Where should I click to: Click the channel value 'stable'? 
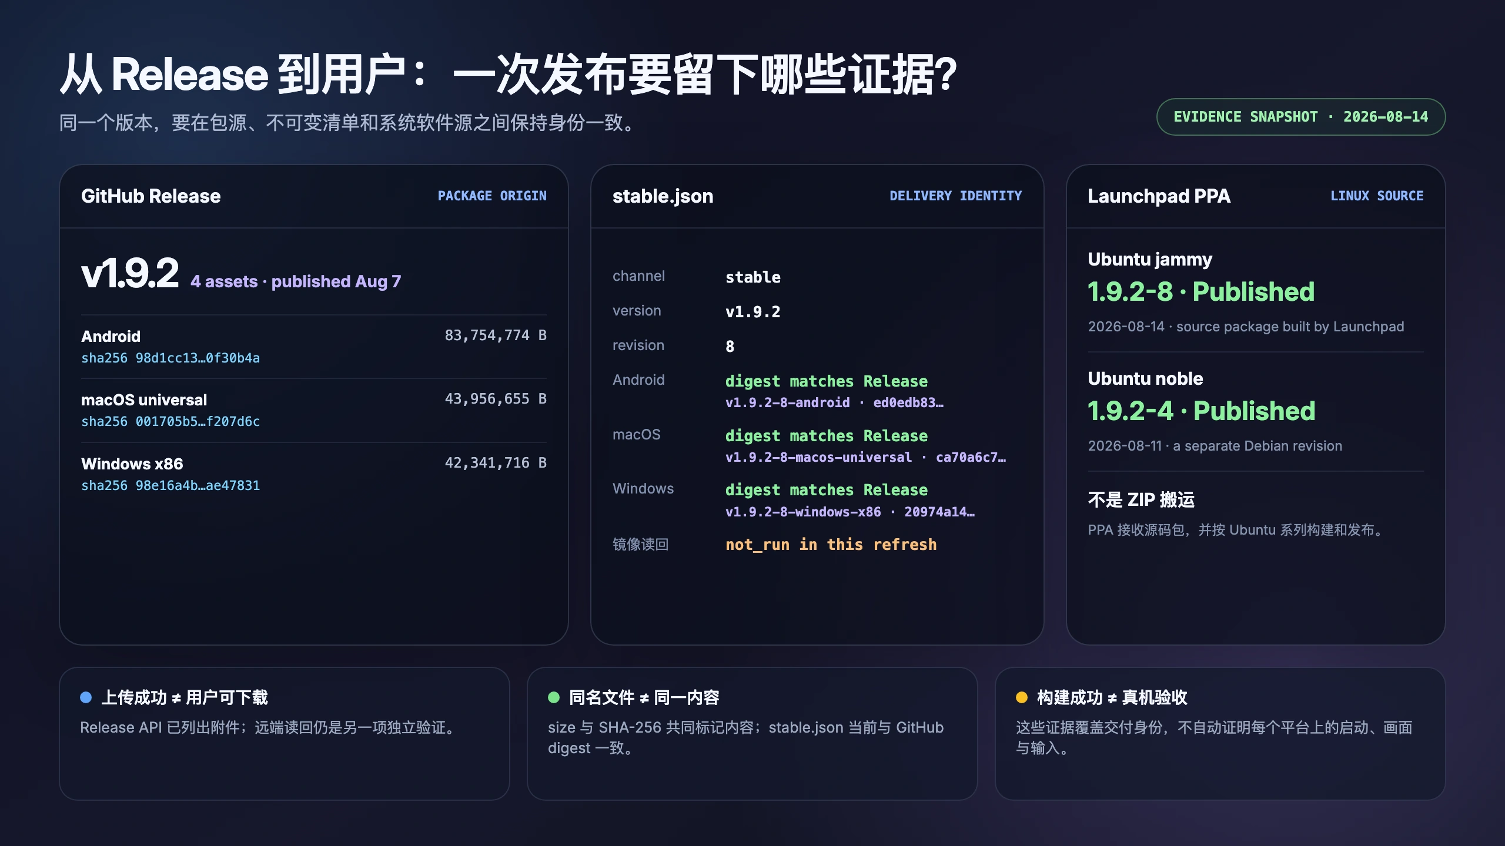click(x=753, y=277)
